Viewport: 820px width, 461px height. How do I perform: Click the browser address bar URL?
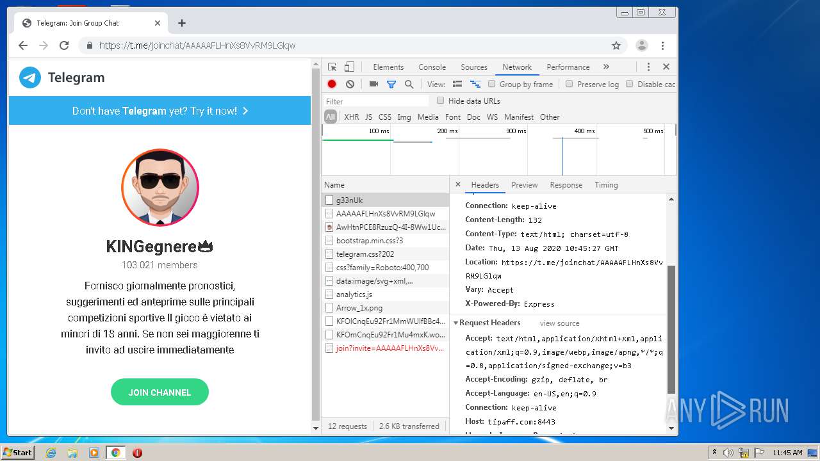click(x=197, y=45)
